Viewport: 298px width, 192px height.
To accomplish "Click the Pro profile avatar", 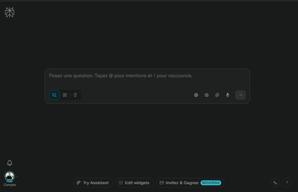I will coord(9,176).
